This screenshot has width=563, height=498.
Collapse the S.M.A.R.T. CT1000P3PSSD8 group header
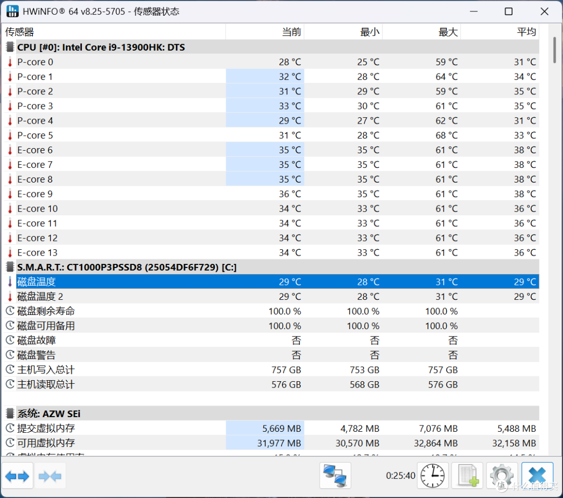pyautogui.click(x=271, y=267)
